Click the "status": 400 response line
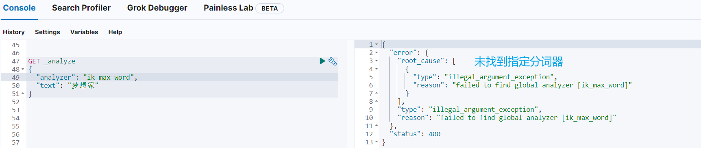Image resolution: width=701 pixels, height=148 pixels. tap(415, 134)
